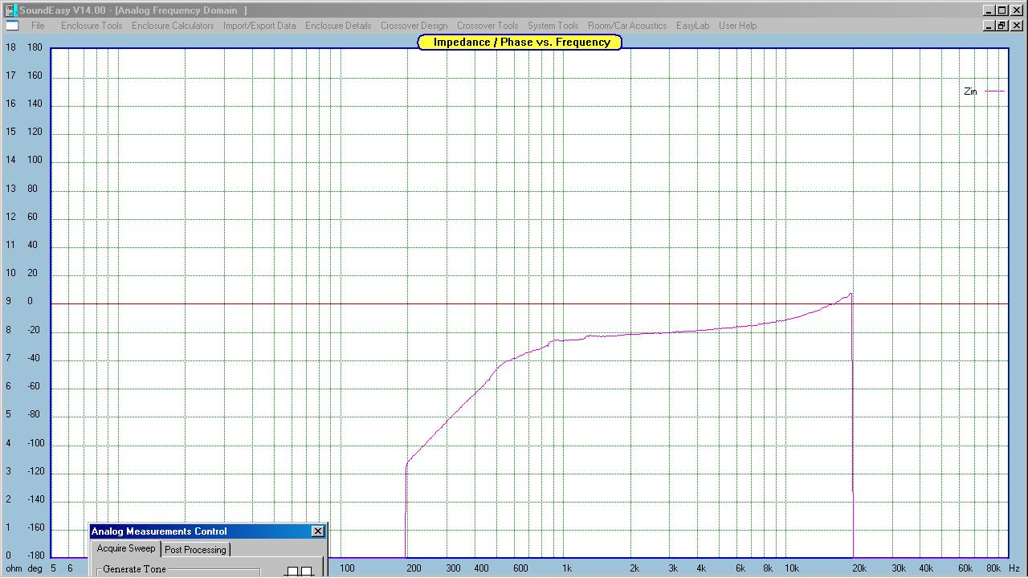The height and width of the screenshot is (578, 1028).
Task: Maximize the SoundEasy main window
Action: pos(1001,10)
